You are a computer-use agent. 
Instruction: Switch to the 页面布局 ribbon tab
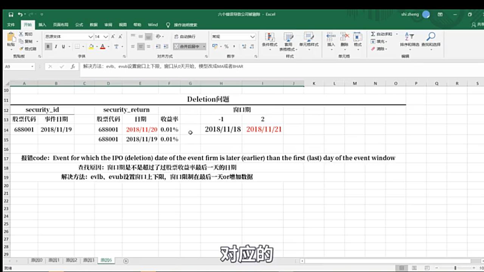click(x=60, y=25)
